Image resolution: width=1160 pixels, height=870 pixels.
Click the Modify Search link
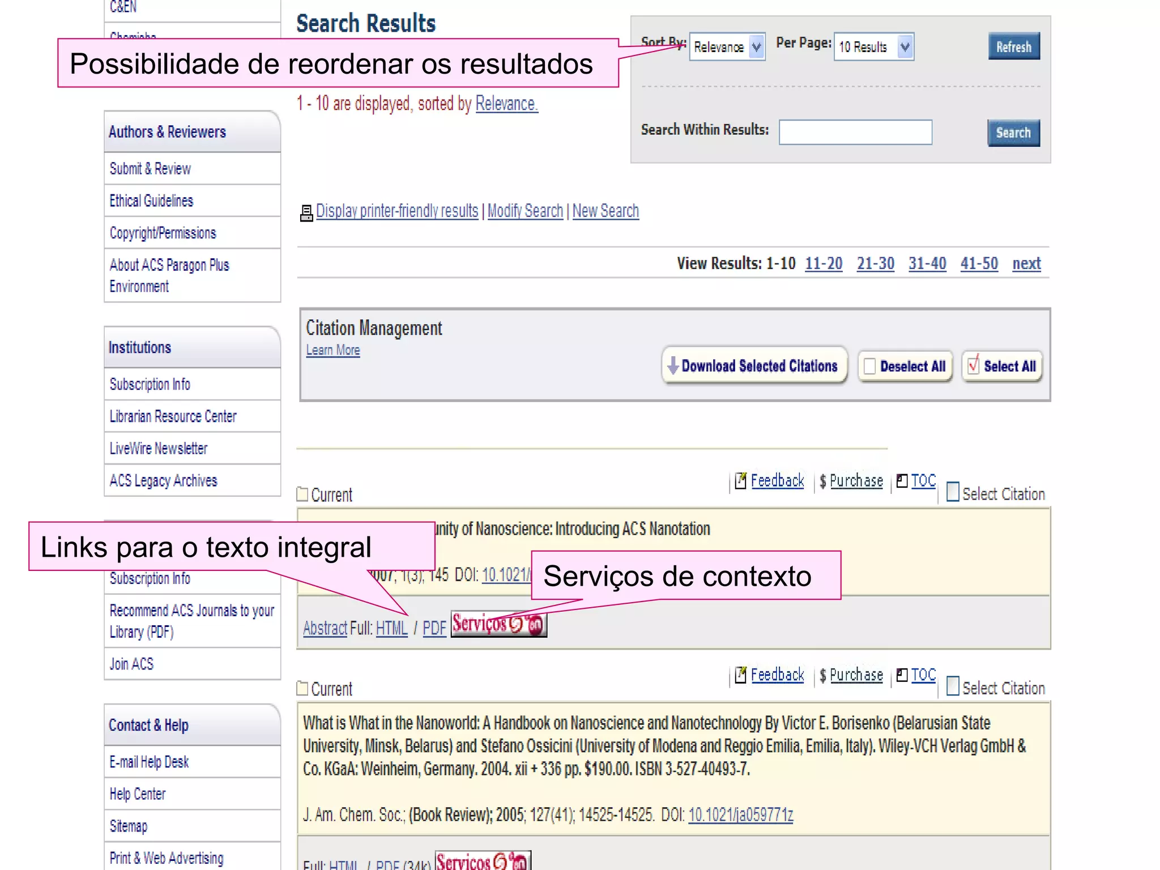525,211
